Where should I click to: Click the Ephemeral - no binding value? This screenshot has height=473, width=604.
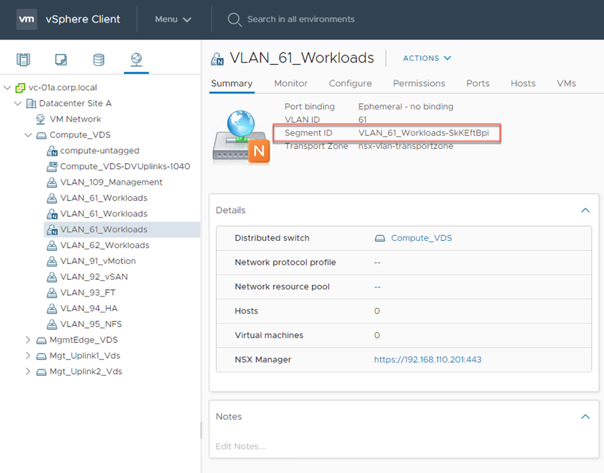(405, 107)
